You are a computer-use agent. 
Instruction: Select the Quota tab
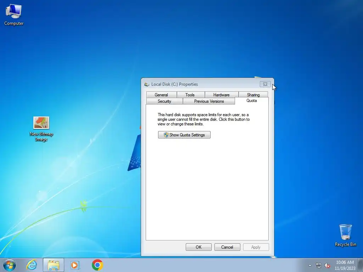(x=252, y=101)
